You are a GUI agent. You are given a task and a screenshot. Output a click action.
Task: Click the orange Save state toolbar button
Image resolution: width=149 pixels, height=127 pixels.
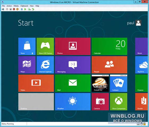pos(17,9)
